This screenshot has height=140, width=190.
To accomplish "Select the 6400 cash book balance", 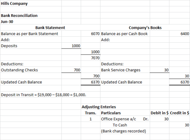I will [185, 34].
